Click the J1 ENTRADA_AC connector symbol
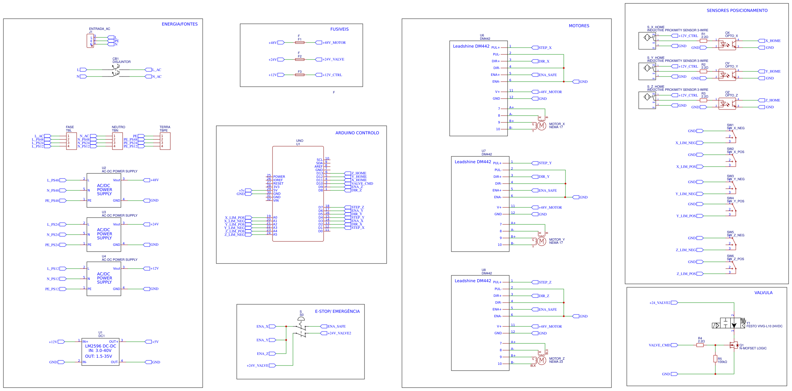Viewport: 792px width, 391px height. [x=90, y=41]
